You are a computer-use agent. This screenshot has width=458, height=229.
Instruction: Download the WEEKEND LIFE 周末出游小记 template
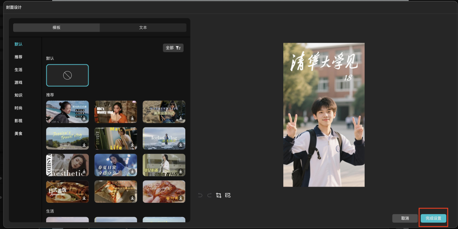pos(181,118)
